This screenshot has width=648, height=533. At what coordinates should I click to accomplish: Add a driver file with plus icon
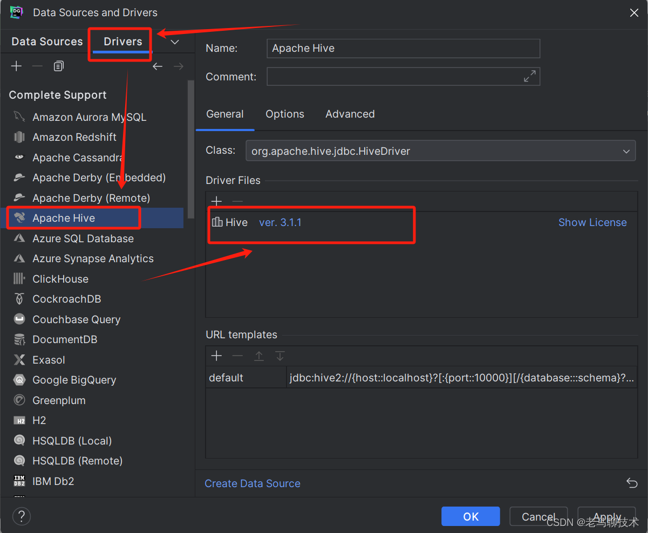pos(216,201)
